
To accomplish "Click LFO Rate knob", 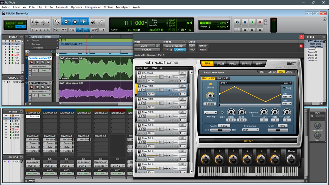I will pyautogui.click(x=210, y=95).
